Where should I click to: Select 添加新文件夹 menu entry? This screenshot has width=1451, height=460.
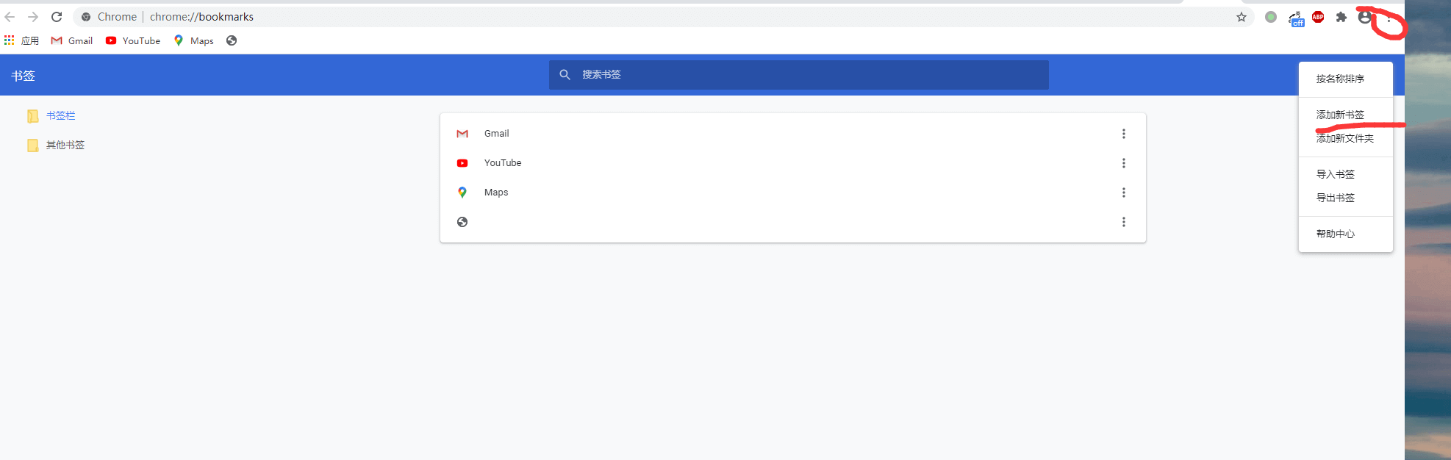pyautogui.click(x=1344, y=139)
